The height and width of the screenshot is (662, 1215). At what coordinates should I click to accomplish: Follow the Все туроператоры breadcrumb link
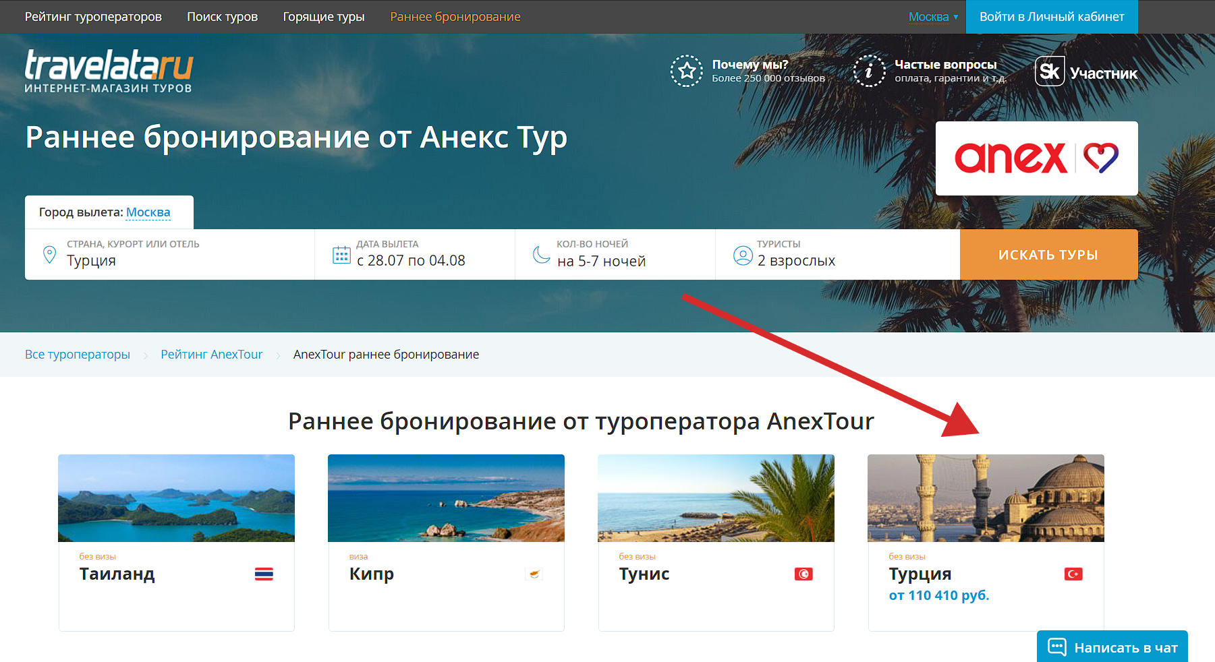[78, 355]
